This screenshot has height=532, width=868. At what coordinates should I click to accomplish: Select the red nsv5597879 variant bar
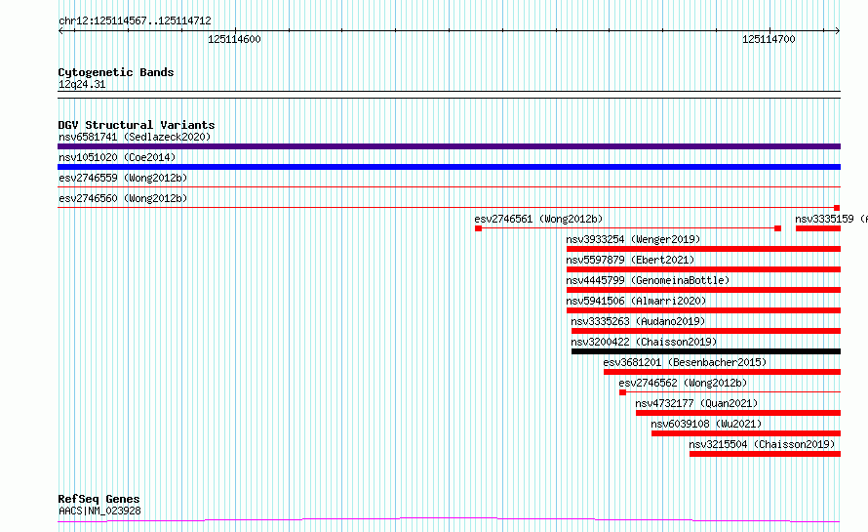tap(703, 269)
